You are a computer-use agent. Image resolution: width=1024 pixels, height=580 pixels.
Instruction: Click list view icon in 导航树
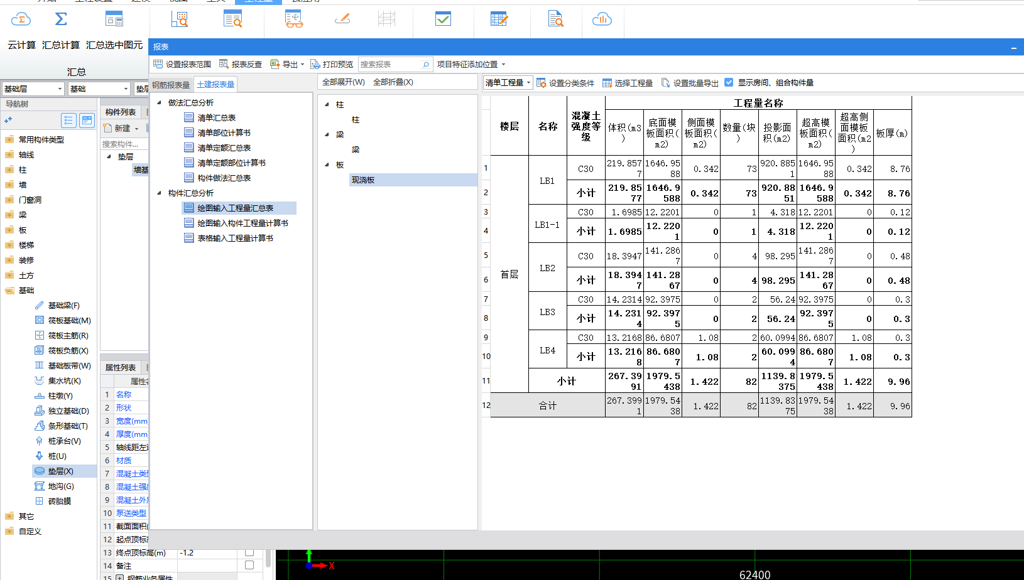coord(68,121)
